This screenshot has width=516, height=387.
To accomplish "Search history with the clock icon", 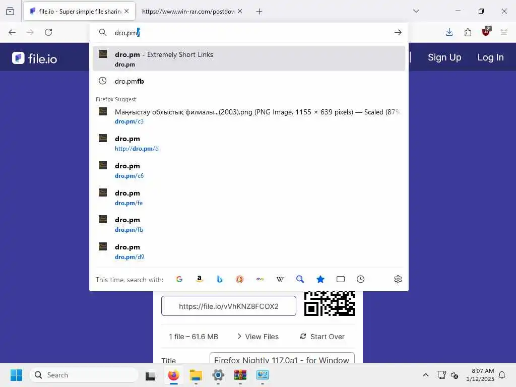I will pos(361,279).
